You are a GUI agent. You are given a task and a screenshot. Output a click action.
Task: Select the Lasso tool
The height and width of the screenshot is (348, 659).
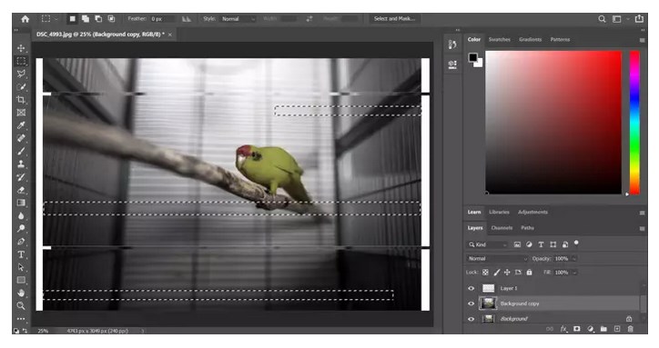point(21,74)
